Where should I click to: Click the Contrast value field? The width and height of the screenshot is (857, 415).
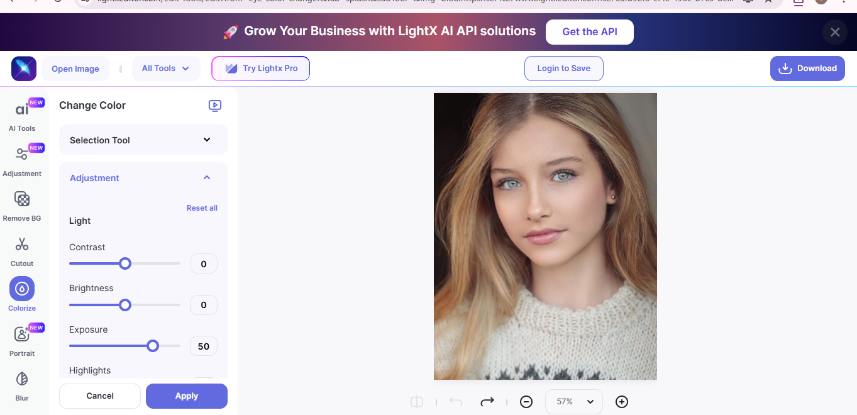[203, 263]
